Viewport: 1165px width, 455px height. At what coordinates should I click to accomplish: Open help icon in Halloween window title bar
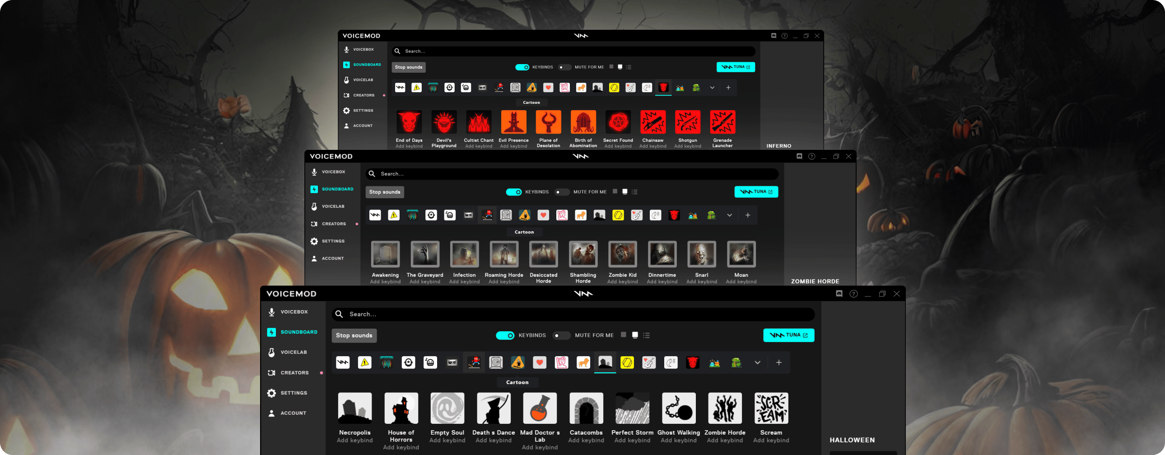tap(853, 294)
